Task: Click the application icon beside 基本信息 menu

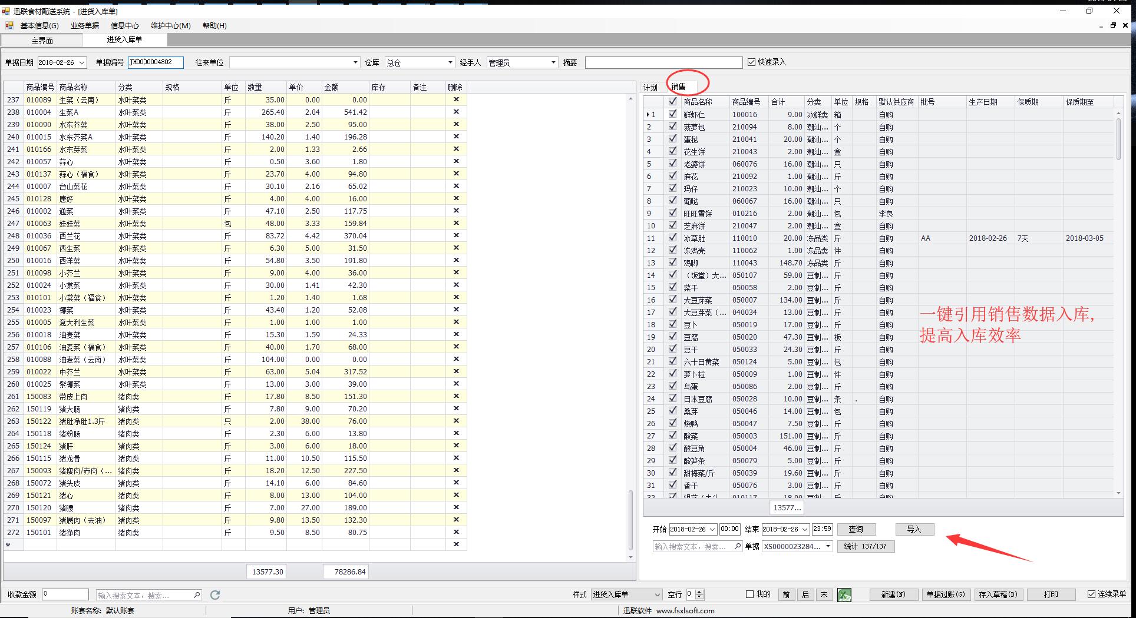Action: point(9,25)
